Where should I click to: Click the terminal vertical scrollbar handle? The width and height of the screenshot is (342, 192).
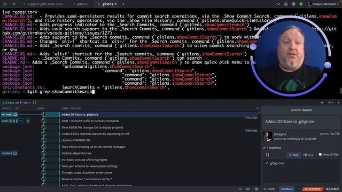341,91
